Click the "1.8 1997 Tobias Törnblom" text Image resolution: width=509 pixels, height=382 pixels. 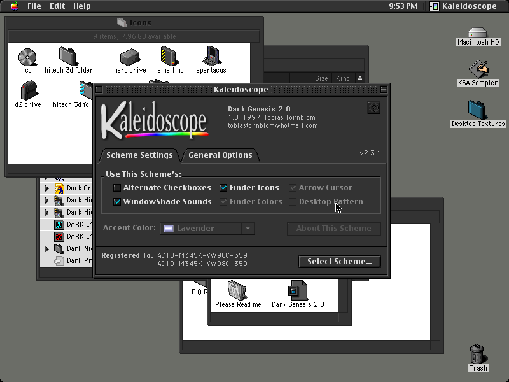(x=272, y=117)
